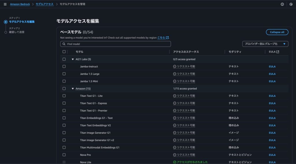Screen dimensions: 296x164
Task: Open the hamburger navigation menu
Action: [5, 4]
